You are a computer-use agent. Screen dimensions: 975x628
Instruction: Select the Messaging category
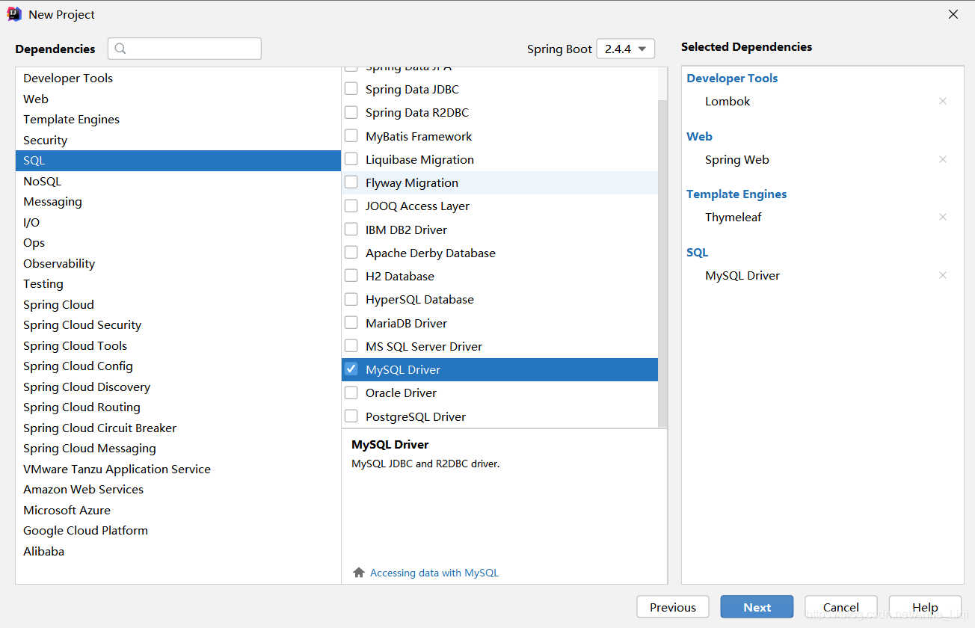(178, 202)
